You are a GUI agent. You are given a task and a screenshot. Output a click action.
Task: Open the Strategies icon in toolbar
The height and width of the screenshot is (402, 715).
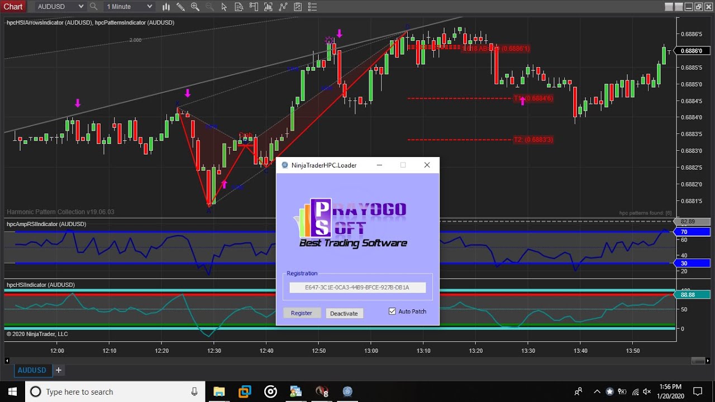283,7
